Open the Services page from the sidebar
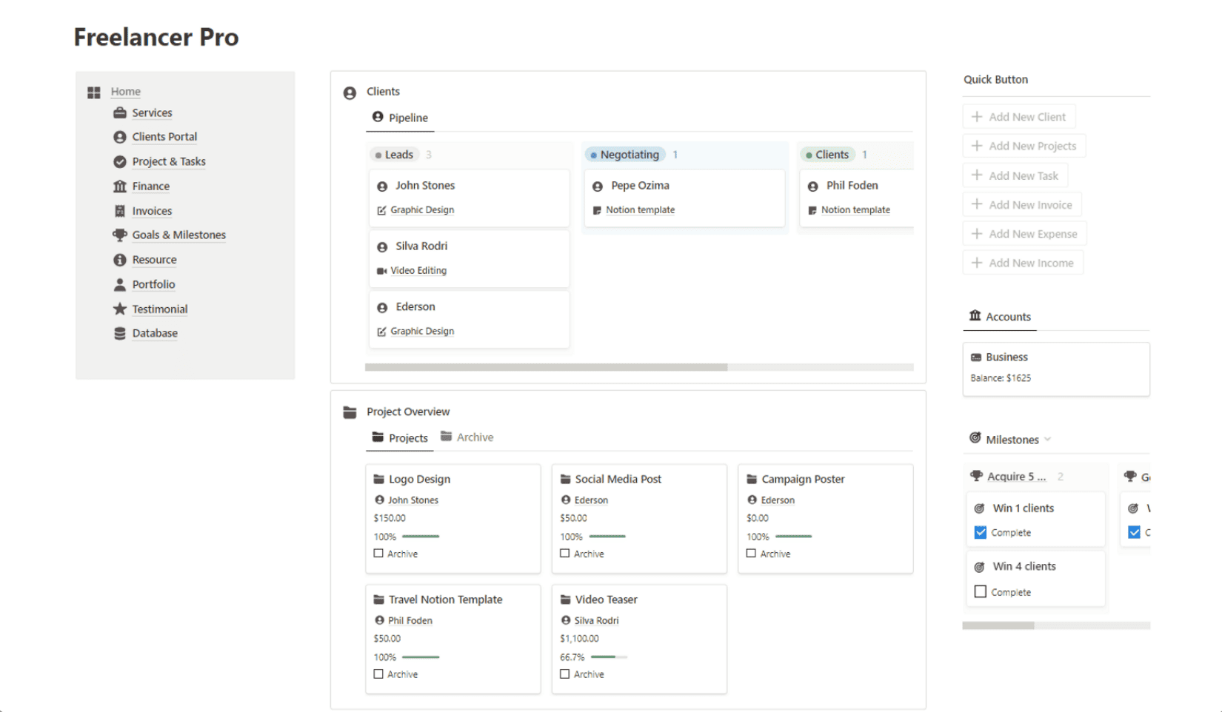This screenshot has height=712, width=1222. point(152,112)
